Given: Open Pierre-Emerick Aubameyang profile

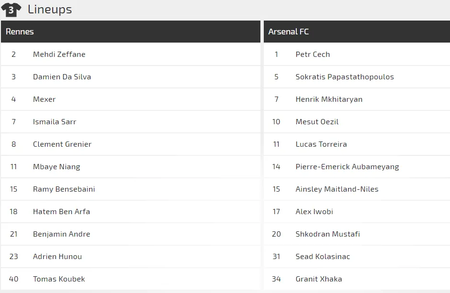Looking at the screenshot, I should (347, 167).
